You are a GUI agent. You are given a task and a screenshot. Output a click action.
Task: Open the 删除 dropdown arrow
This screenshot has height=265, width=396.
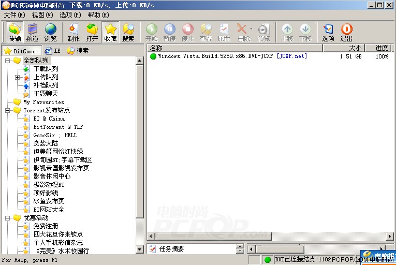pyautogui.click(x=251, y=29)
